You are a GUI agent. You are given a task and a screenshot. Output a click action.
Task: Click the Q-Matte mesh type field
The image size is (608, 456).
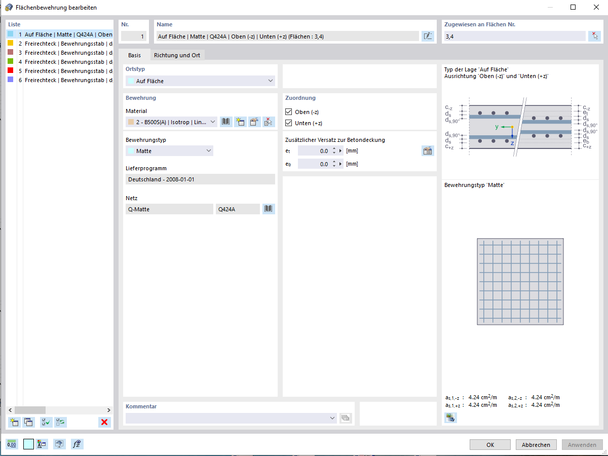coord(169,209)
